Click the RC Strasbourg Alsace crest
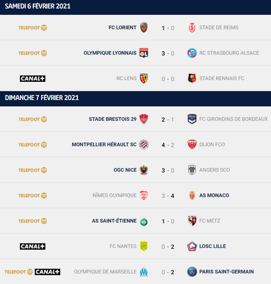The height and width of the screenshot is (284, 271). click(x=192, y=53)
